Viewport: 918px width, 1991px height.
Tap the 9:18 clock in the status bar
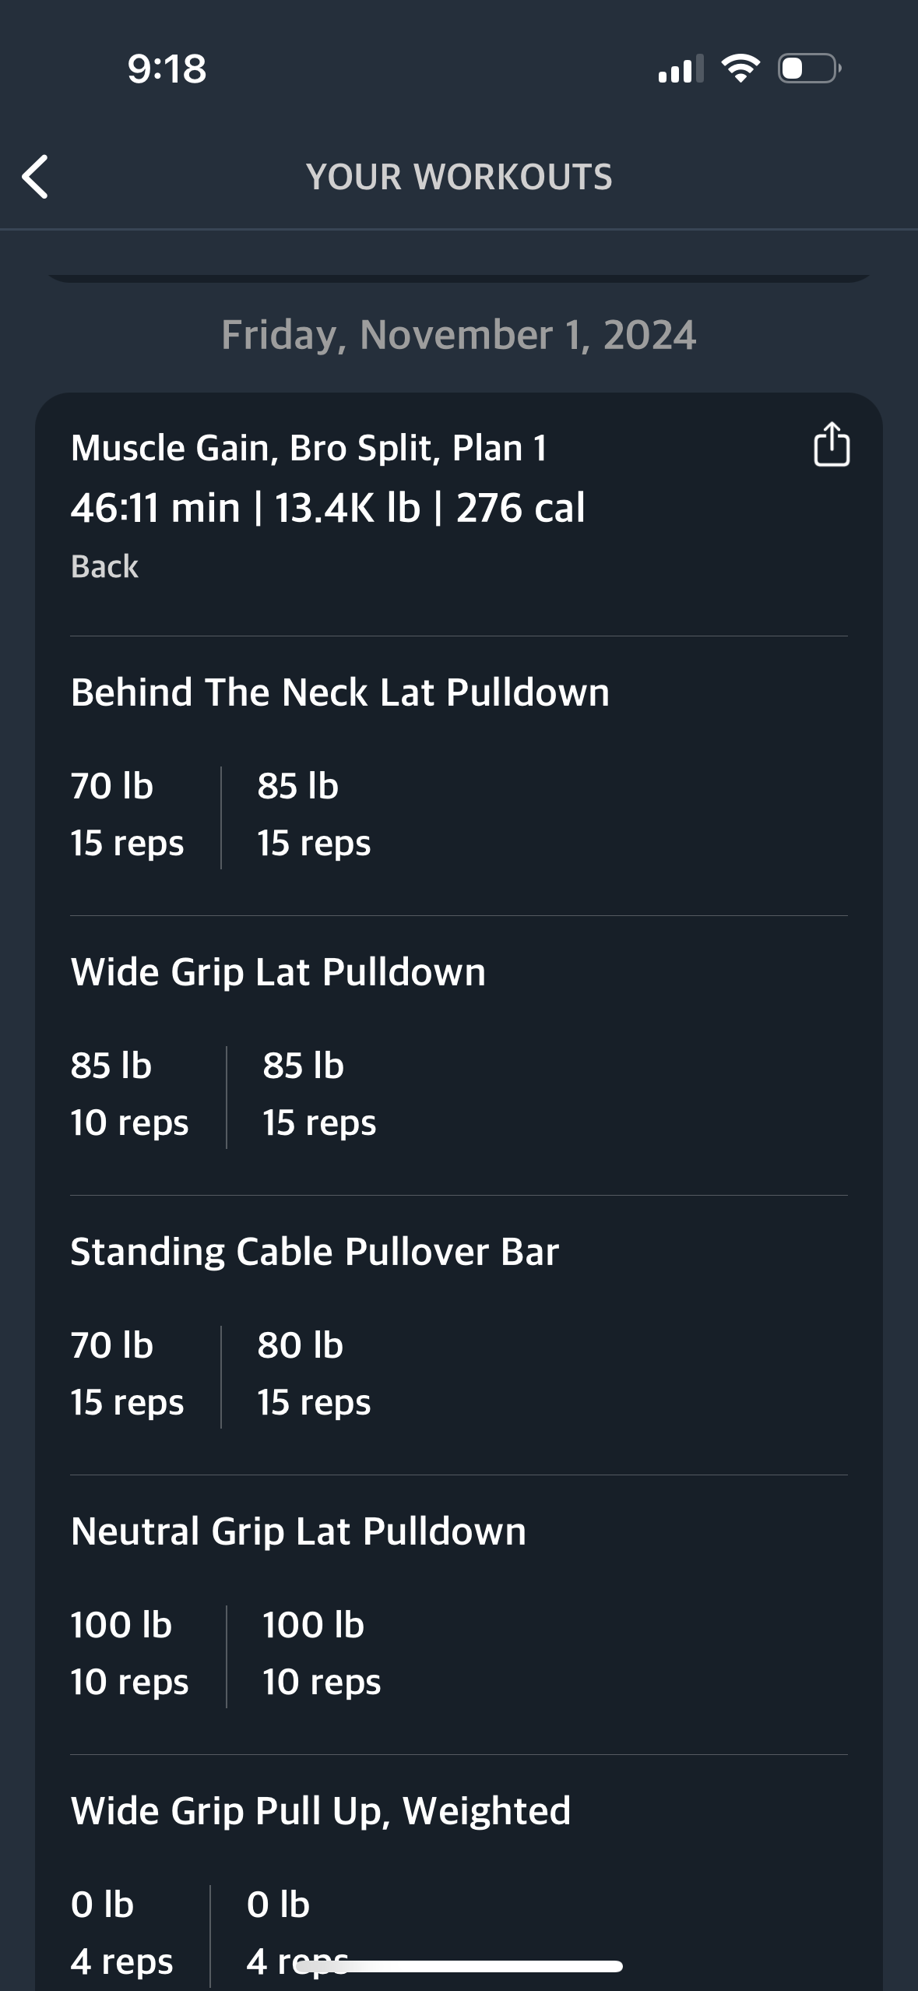pyautogui.click(x=167, y=69)
